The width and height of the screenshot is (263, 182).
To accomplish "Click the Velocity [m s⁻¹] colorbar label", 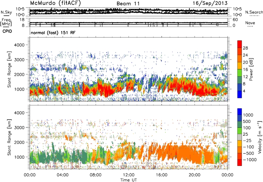I will pos(260,137).
